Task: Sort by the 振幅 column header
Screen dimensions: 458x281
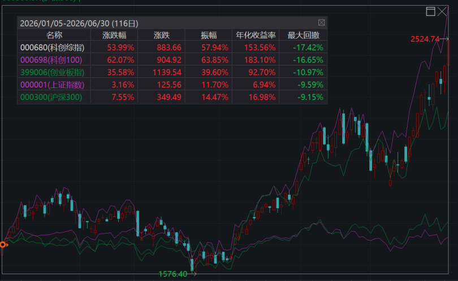Action: [x=209, y=36]
